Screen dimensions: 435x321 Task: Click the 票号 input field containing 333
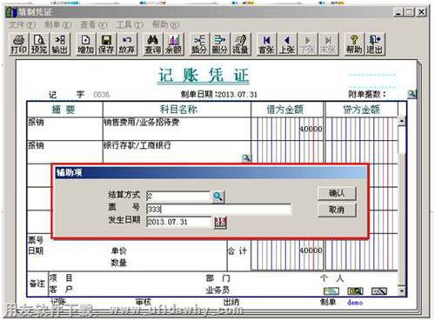tap(219, 209)
